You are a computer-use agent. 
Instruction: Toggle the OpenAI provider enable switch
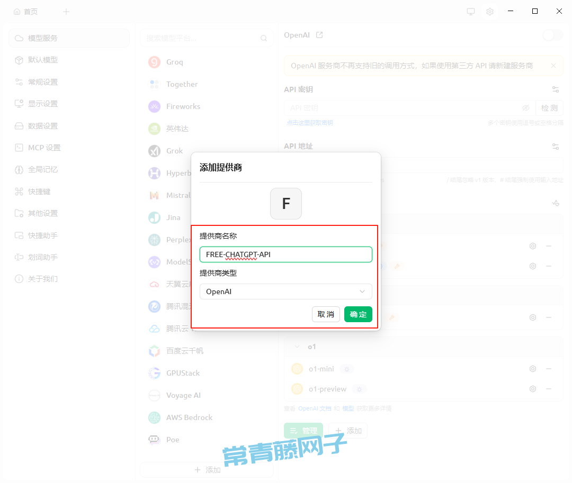coord(552,35)
